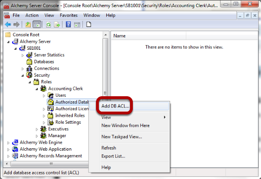261x179 pixels.
Task: Click the Alchemy Server icon
Action: pyautogui.click(x=15, y=41)
